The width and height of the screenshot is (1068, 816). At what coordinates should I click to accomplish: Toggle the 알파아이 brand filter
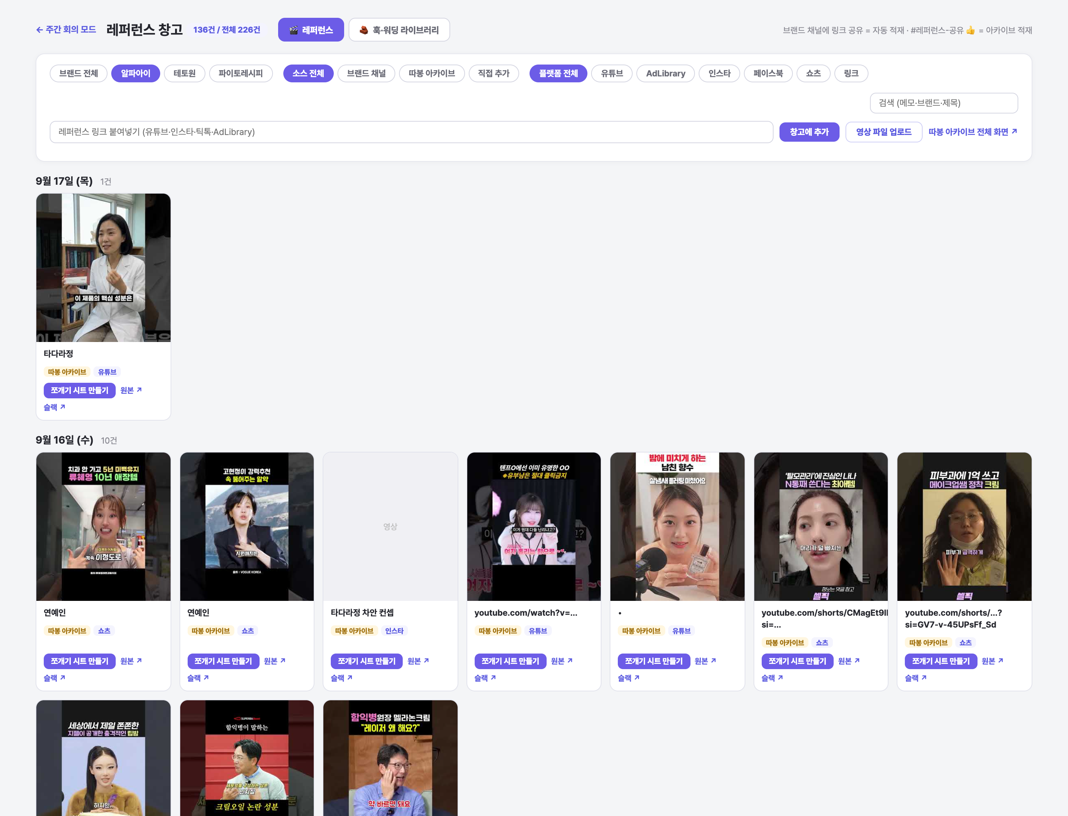pos(135,73)
